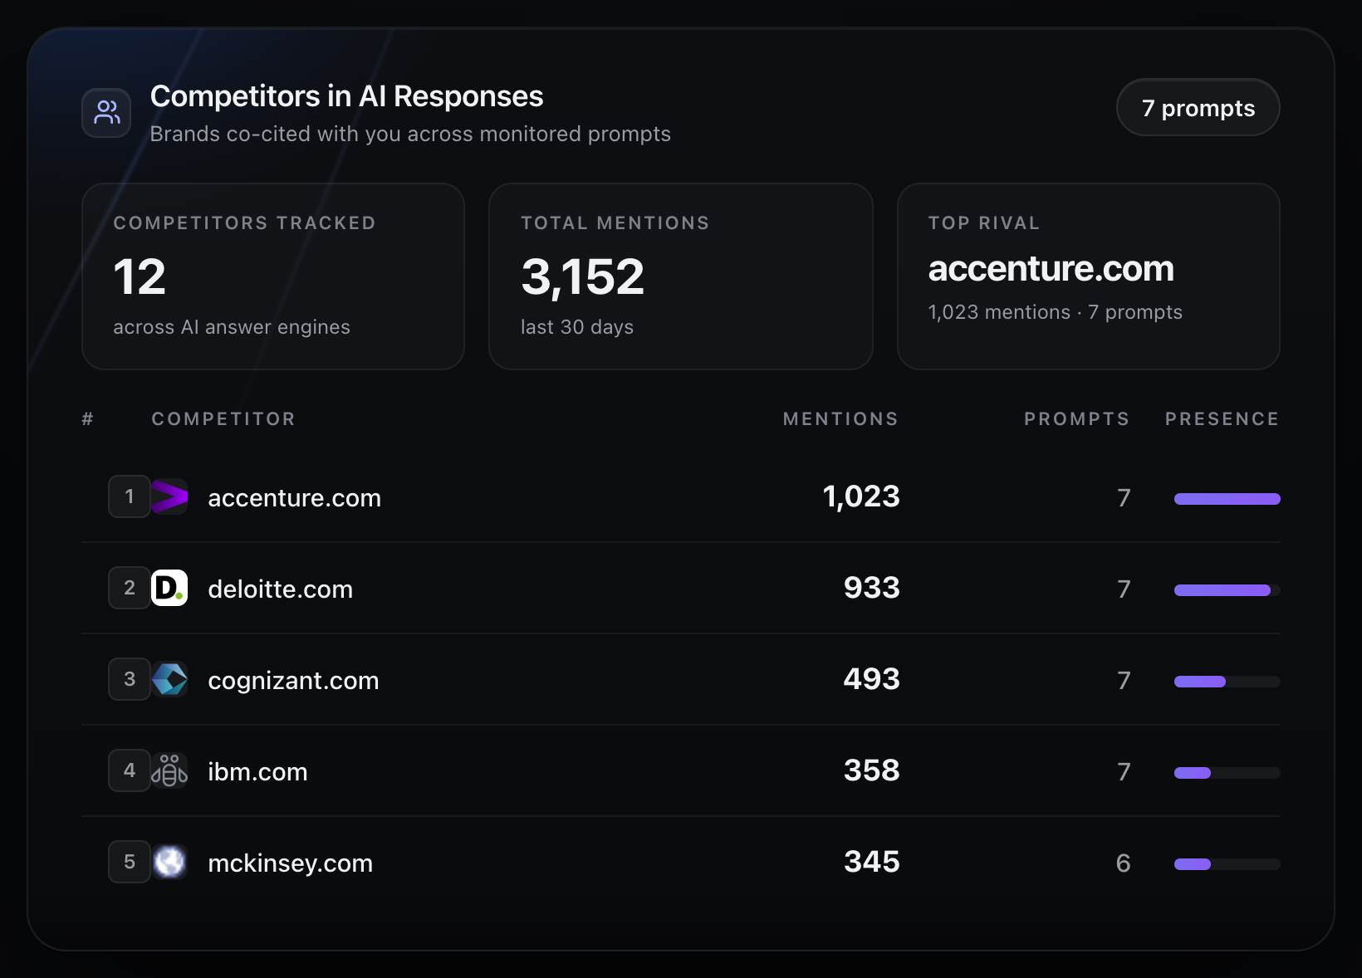Click the 'Brands co-cited with you' subtitle
Image resolution: width=1362 pixels, height=978 pixels.
(x=410, y=134)
